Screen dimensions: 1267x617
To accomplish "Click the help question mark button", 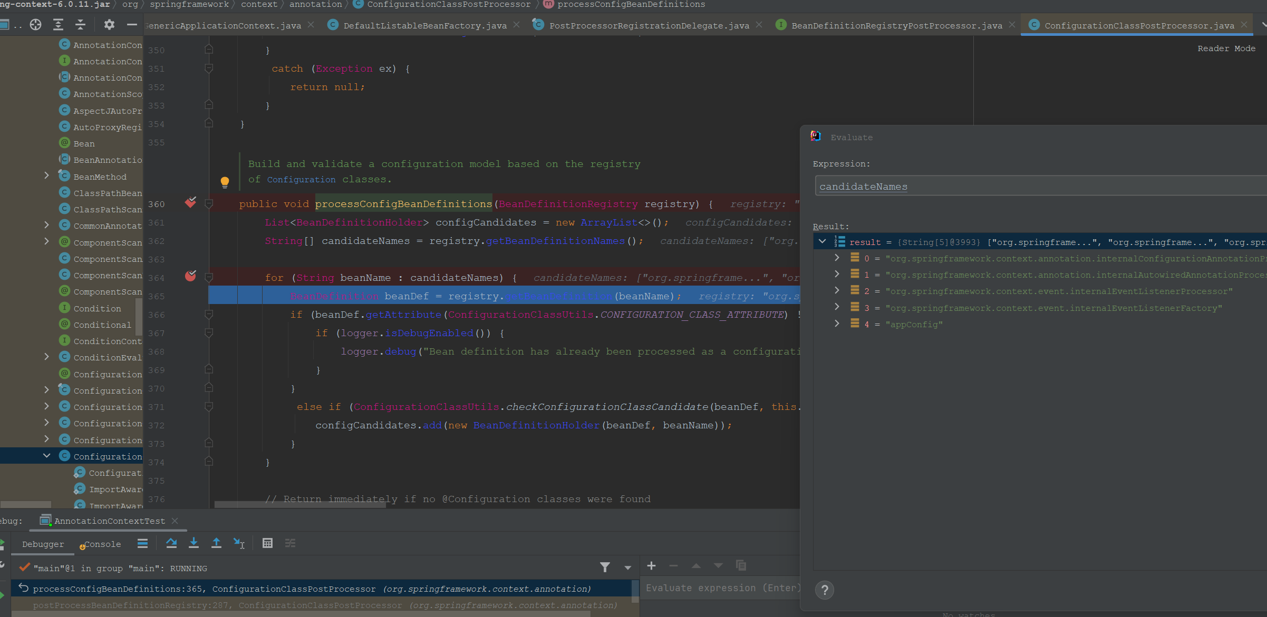I will 824,590.
